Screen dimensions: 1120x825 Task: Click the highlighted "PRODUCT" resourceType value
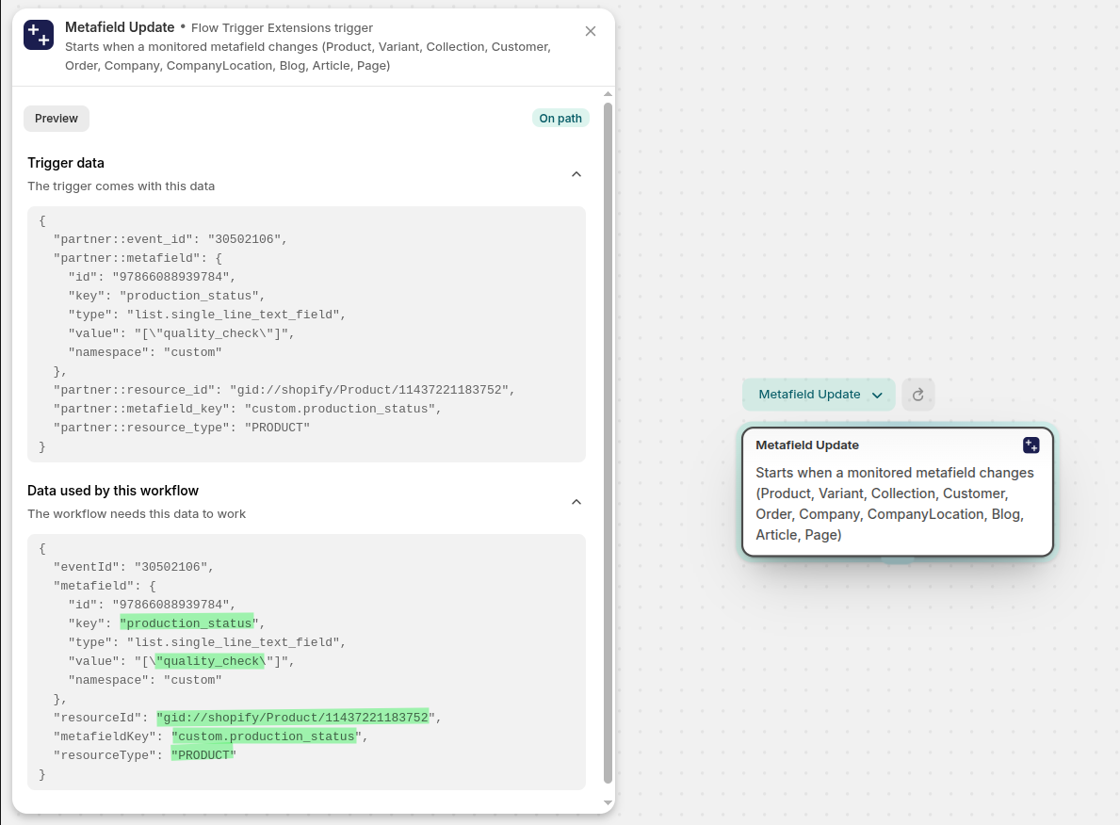202,755
